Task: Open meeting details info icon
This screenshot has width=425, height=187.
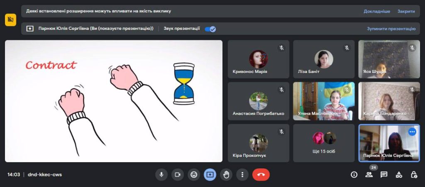Action: pyautogui.click(x=354, y=175)
